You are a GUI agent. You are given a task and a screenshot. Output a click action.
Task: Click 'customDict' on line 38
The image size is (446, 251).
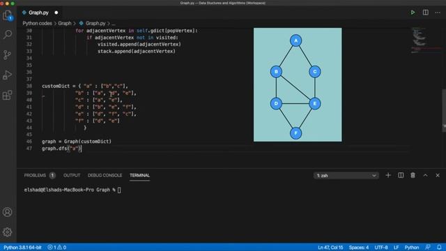tap(56, 86)
